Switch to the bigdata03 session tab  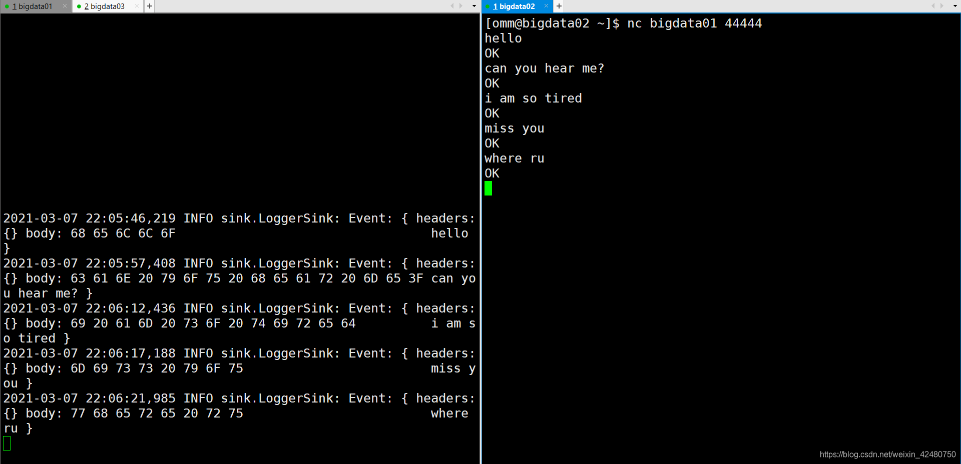107,6
